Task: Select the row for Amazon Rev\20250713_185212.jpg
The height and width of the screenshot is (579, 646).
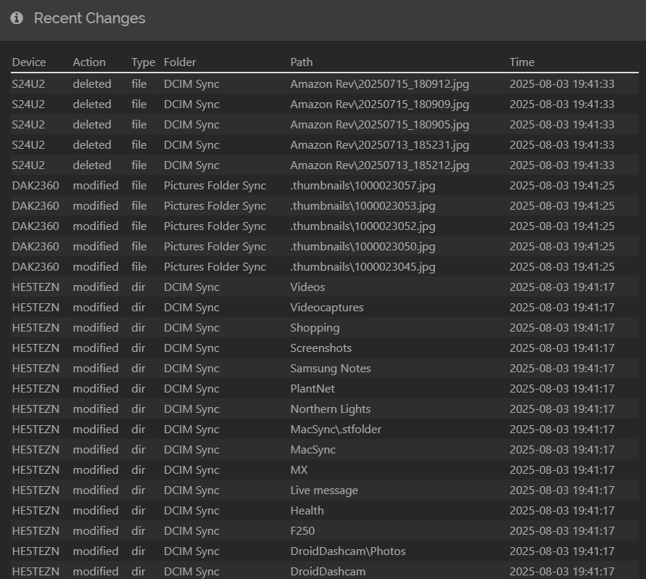Action: click(325, 165)
